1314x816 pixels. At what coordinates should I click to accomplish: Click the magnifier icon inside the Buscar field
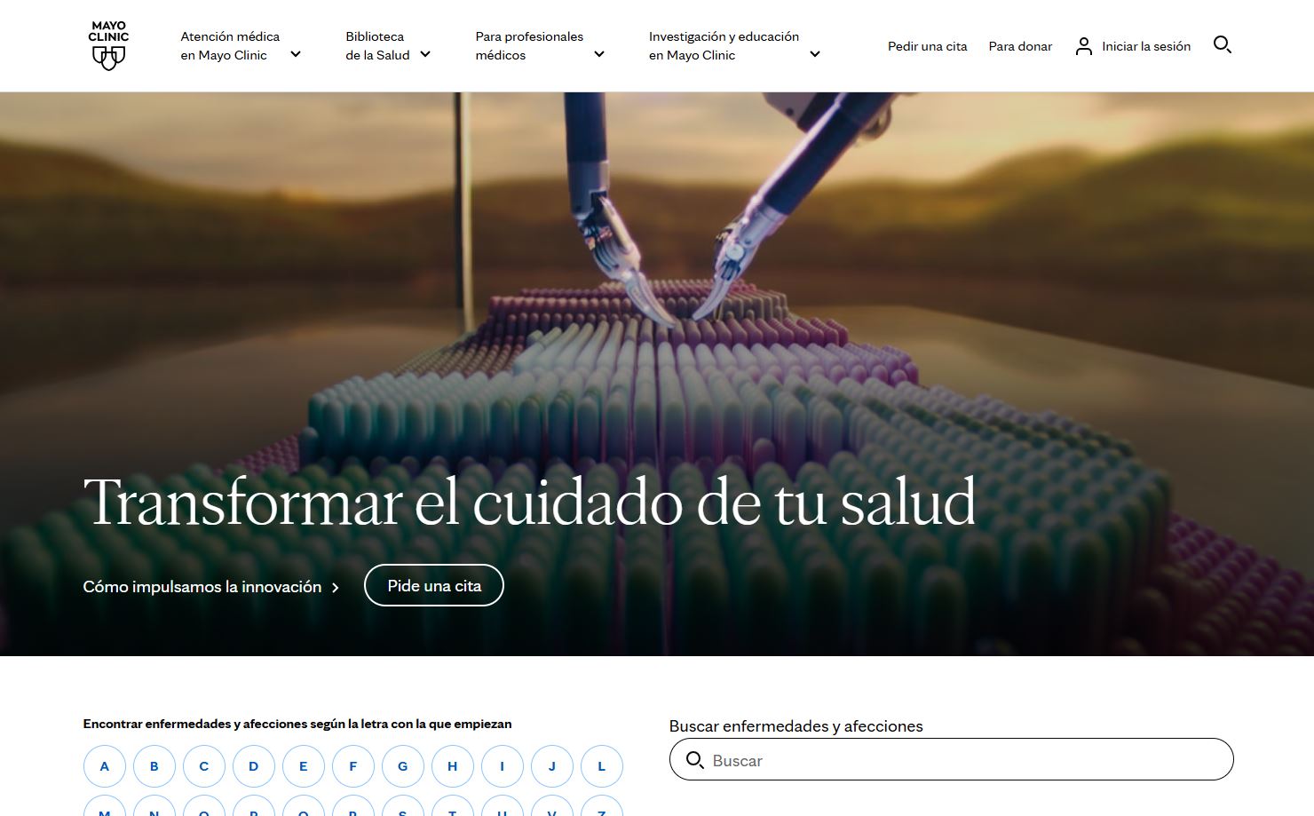[695, 760]
